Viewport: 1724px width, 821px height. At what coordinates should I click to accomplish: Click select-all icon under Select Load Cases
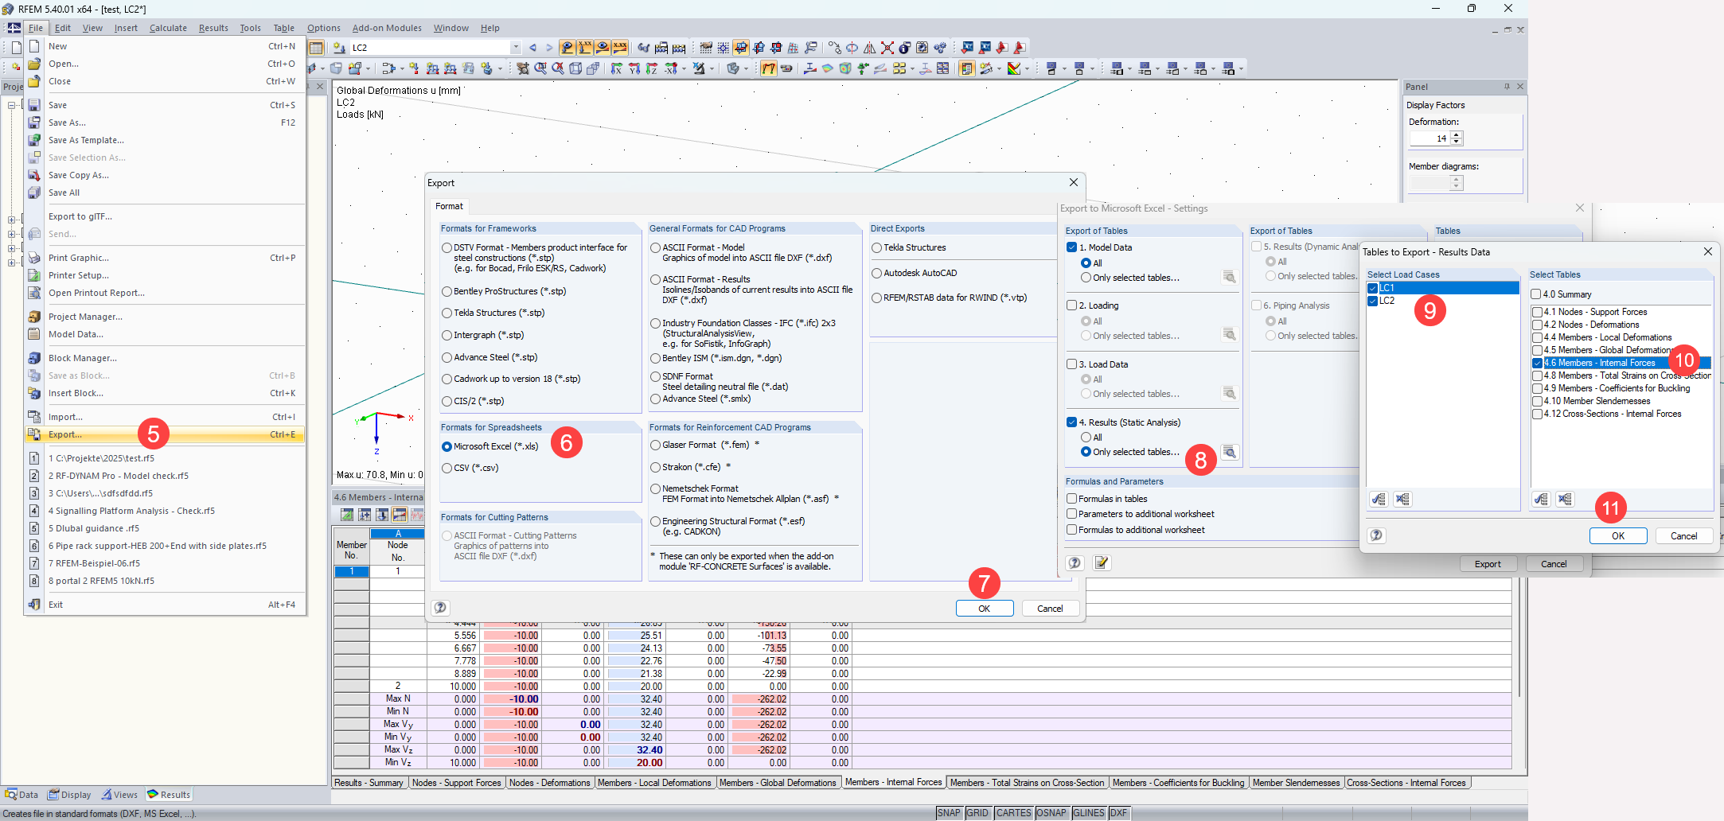1379,500
